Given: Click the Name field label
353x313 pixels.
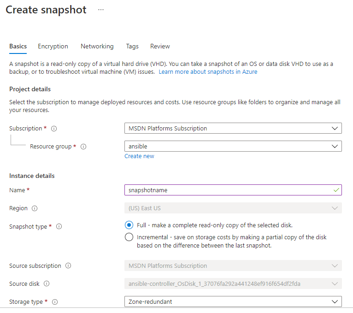Looking at the screenshot, I should (x=17, y=190).
